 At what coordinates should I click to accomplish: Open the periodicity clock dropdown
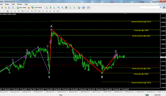point(84,8)
